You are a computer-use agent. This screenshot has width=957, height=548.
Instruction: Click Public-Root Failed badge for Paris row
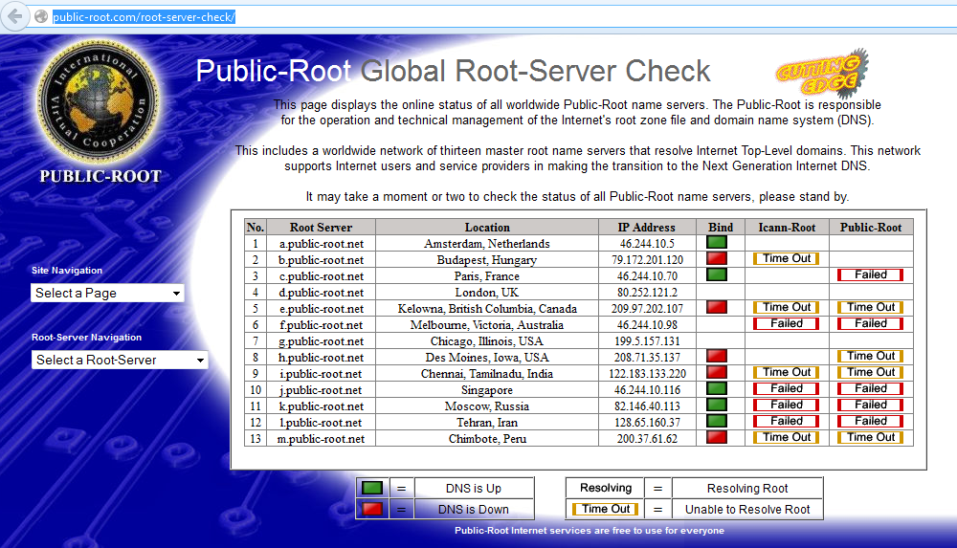870,274
